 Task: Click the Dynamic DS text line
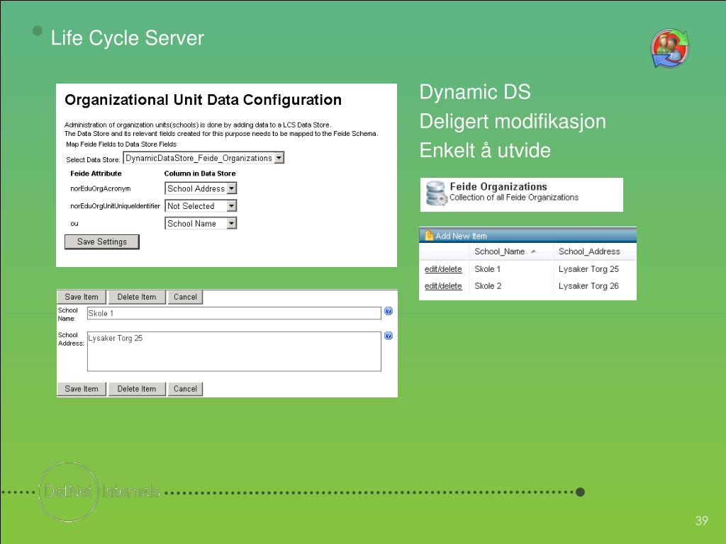tap(475, 91)
